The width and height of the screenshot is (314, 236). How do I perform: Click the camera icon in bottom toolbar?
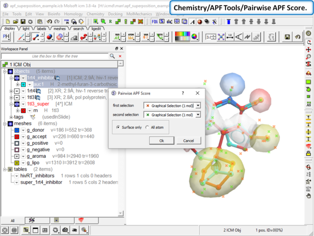pyautogui.click(x=65, y=230)
